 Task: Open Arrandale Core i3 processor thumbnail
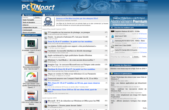coord(31,43)
